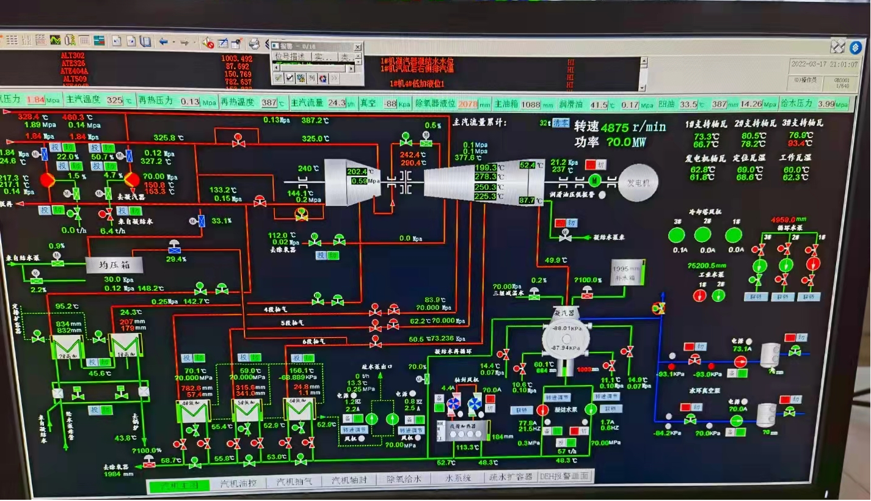Click the valve showing 29.4% opening
871x501 pixels.
[174, 246]
